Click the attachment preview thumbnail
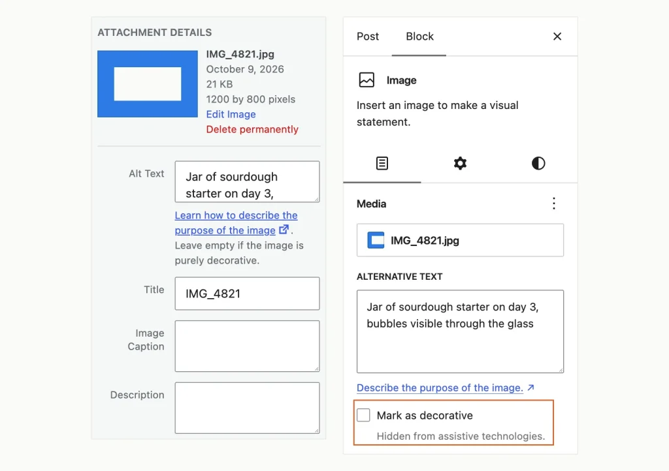This screenshot has width=669, height=471. tap(148, 84)
